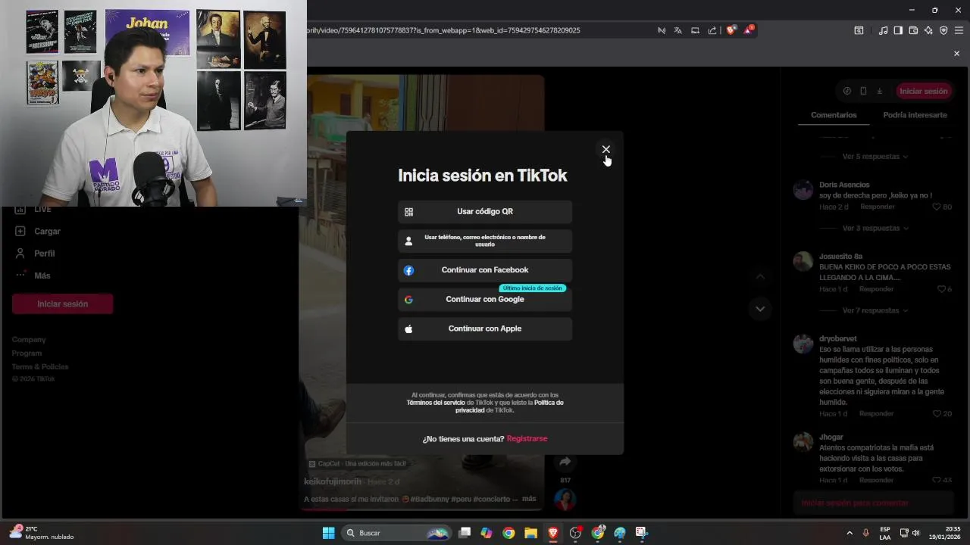Open browser tab search icon
Screen dimensions: 970x545
click(859, 30)
